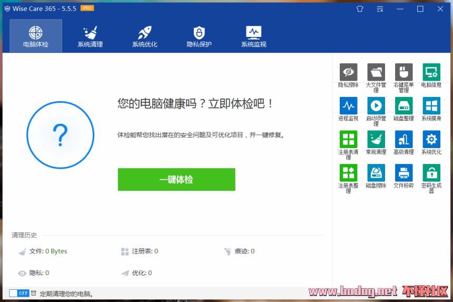Open the 磁盘整理 disk defrag tool
The image size is (453, 302).
403,106
